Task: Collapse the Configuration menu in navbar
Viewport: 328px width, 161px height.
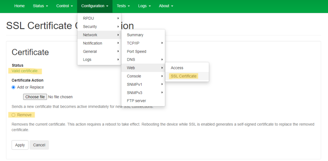Action: point(94,6)
